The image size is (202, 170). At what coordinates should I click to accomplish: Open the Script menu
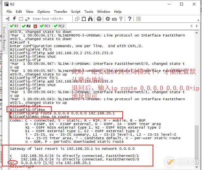tap(76, 11)
